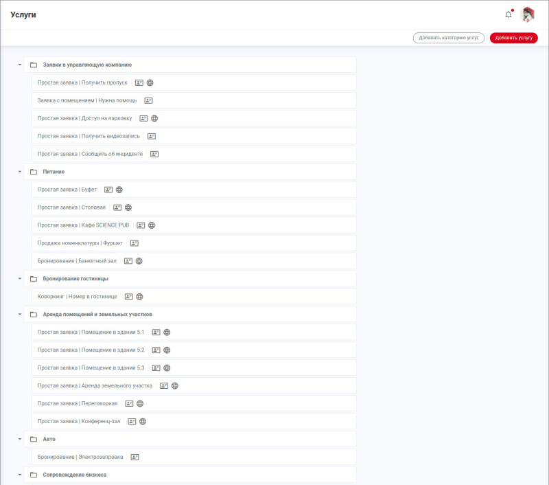Collapse the «Заявки в управляющую компанию» category

tap(19, 65)
